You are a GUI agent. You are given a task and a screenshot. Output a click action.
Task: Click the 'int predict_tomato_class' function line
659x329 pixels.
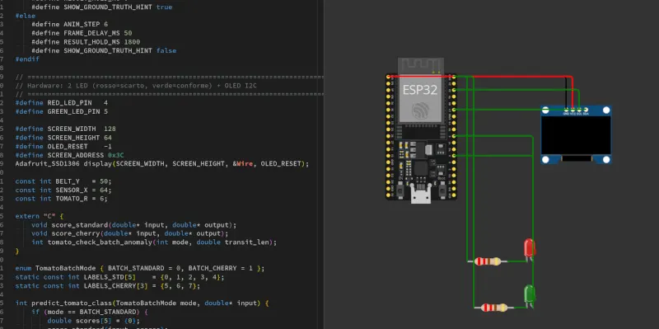coord(142,303)
